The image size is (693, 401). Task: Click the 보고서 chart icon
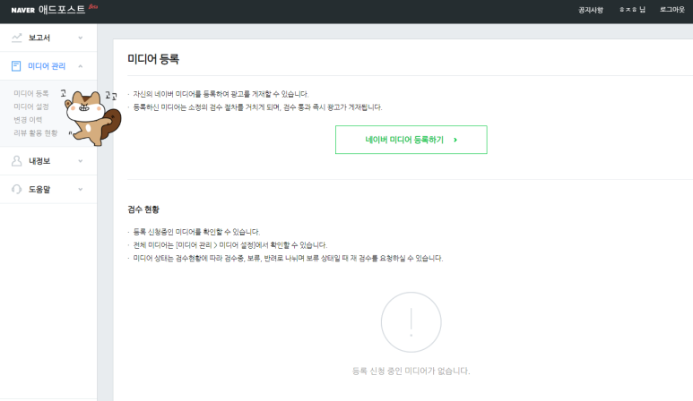pyautogui.click(x=17, y=38)
